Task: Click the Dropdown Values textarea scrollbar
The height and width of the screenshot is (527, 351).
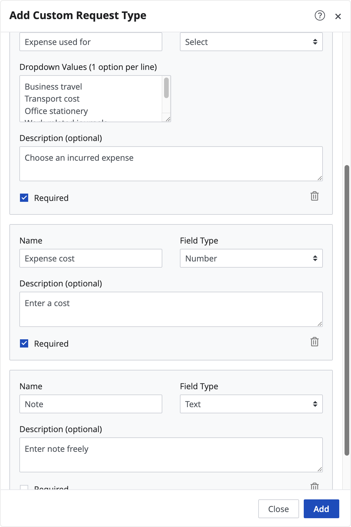Action: click(x=166, y=88)
